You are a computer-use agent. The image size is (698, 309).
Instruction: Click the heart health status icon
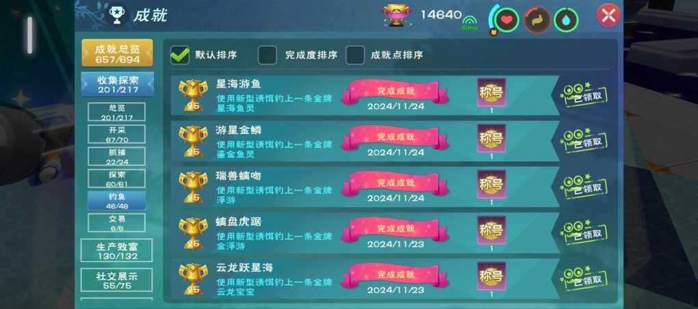(x=507, y=20)
